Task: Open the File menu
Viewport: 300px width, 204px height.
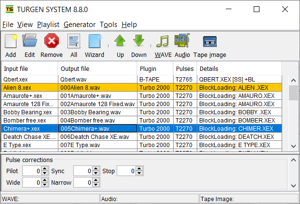Action: click(x=8, y=25)
